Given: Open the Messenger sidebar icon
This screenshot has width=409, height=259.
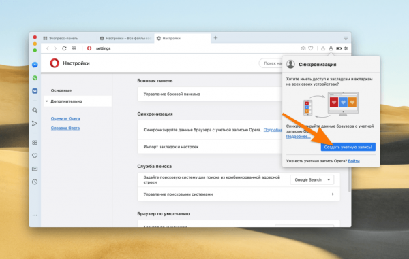Looking at the screenshot, I should pos(35,65).
